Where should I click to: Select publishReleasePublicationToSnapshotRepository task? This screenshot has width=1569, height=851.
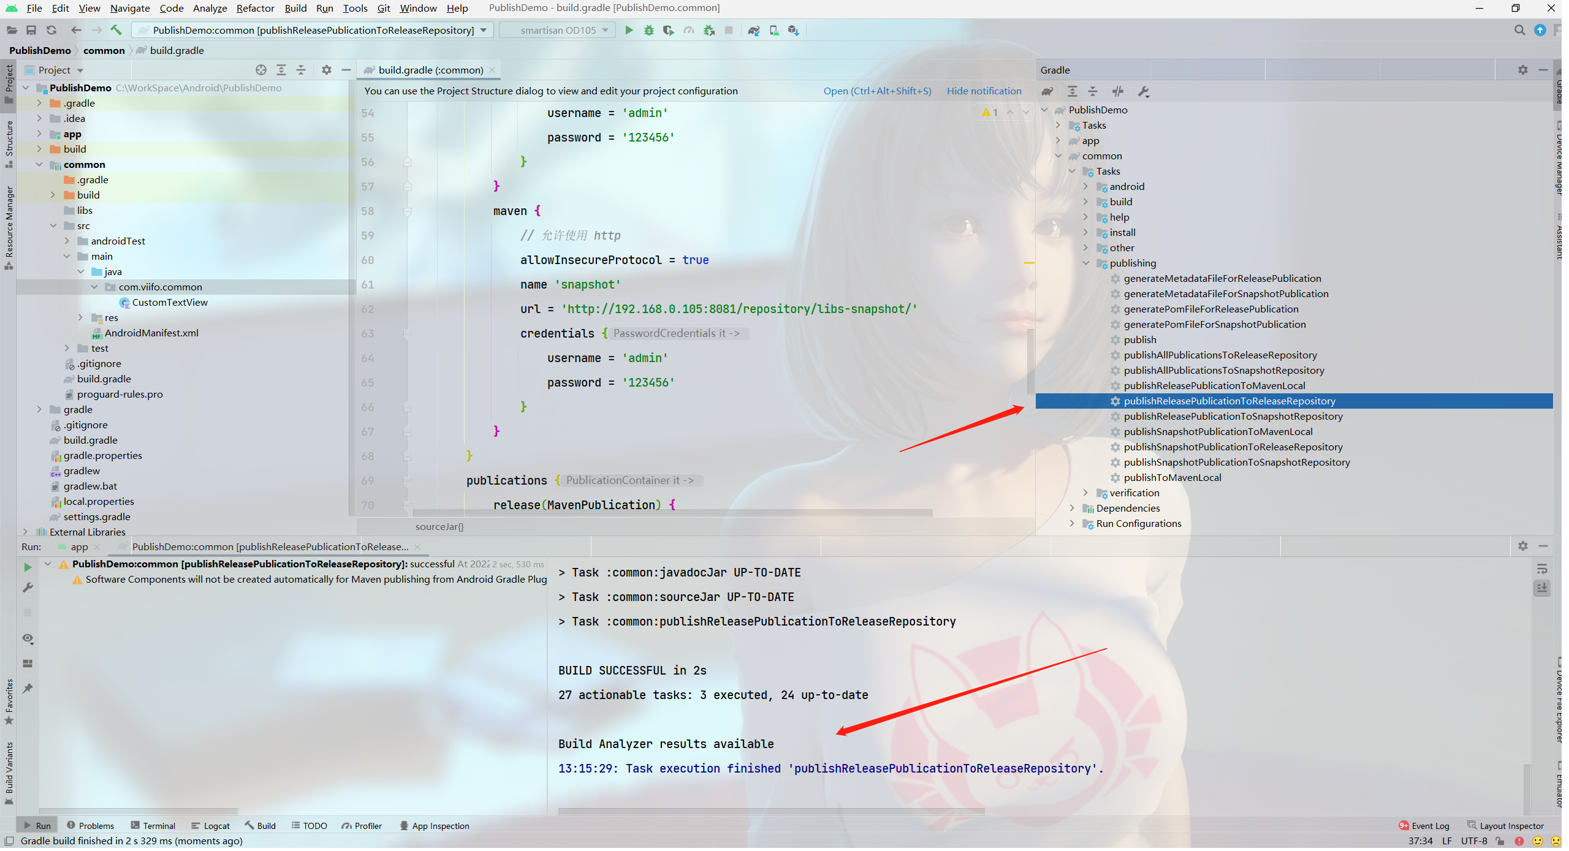[1233, 416]
